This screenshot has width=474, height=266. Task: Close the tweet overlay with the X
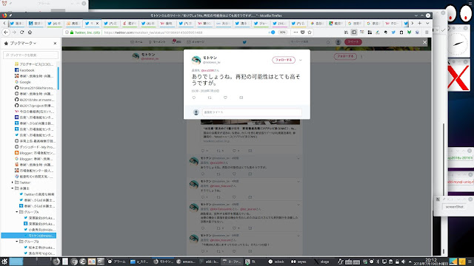[424, 43]
